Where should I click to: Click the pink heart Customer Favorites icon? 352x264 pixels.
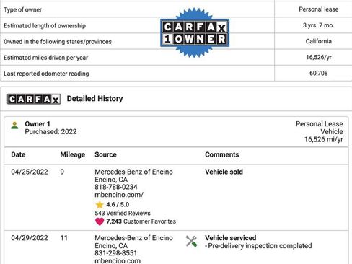coord(100,221)
